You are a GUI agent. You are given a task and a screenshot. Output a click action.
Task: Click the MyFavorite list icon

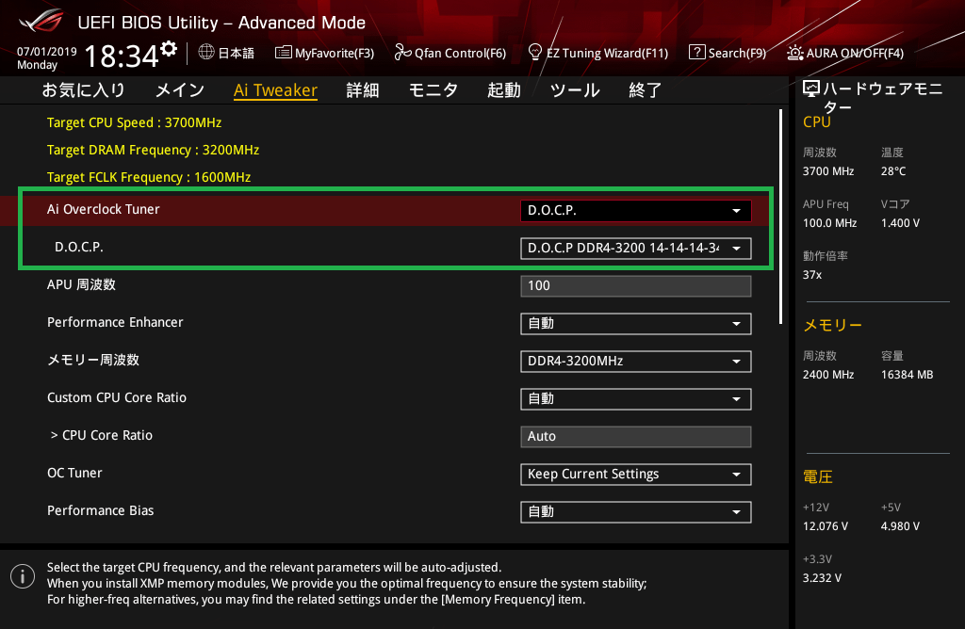(x=283, y=53)
